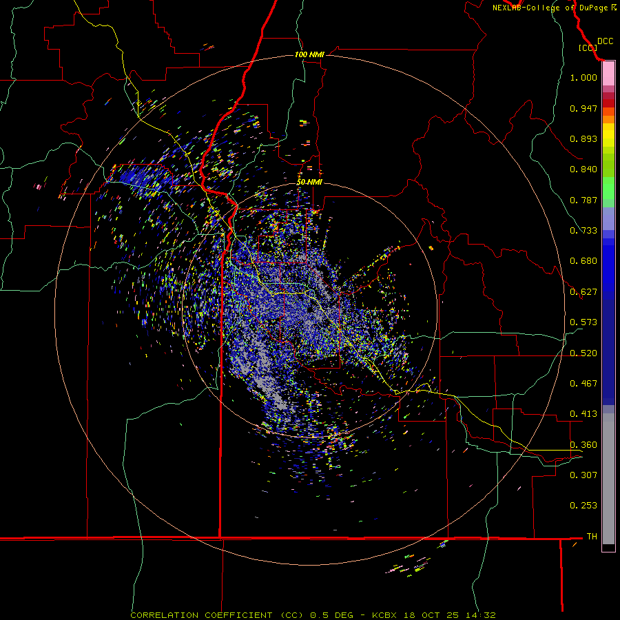This screenshot has height=620, width=620.
Task: Click the bright green color band of the scale
Action: [x=608, y=188]
